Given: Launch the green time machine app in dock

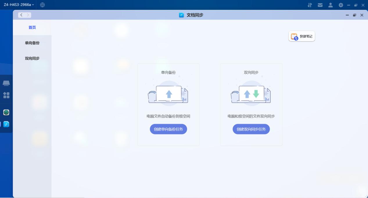Looking at the screenshot, I should click(x=6, y=113).
